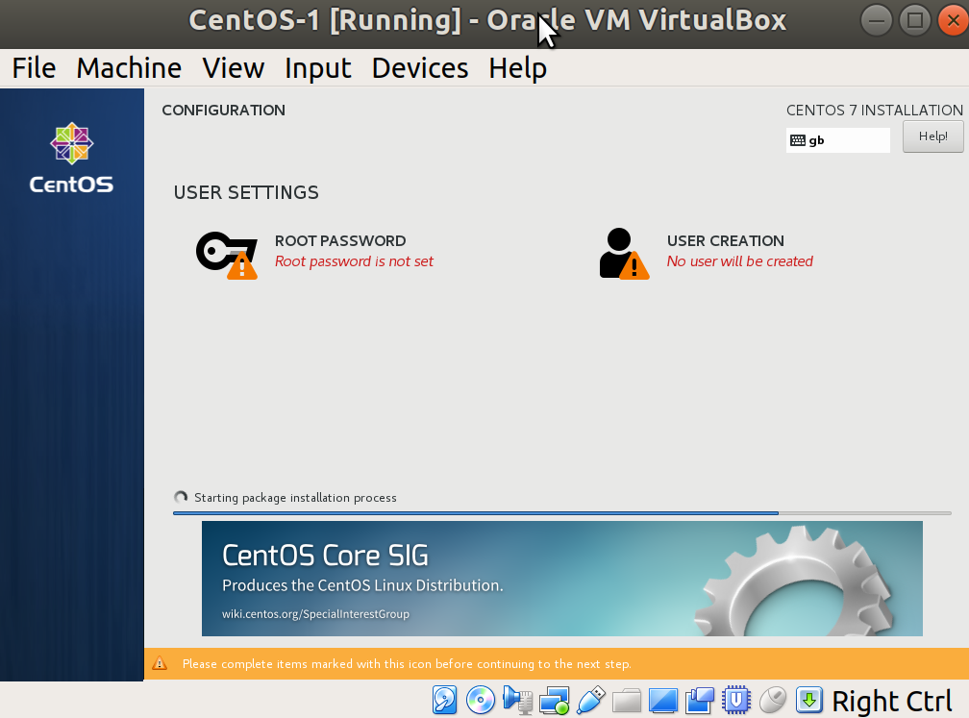Open the Machine menu
The width and height of the screenshot is (969, 718).
[129, 68]
